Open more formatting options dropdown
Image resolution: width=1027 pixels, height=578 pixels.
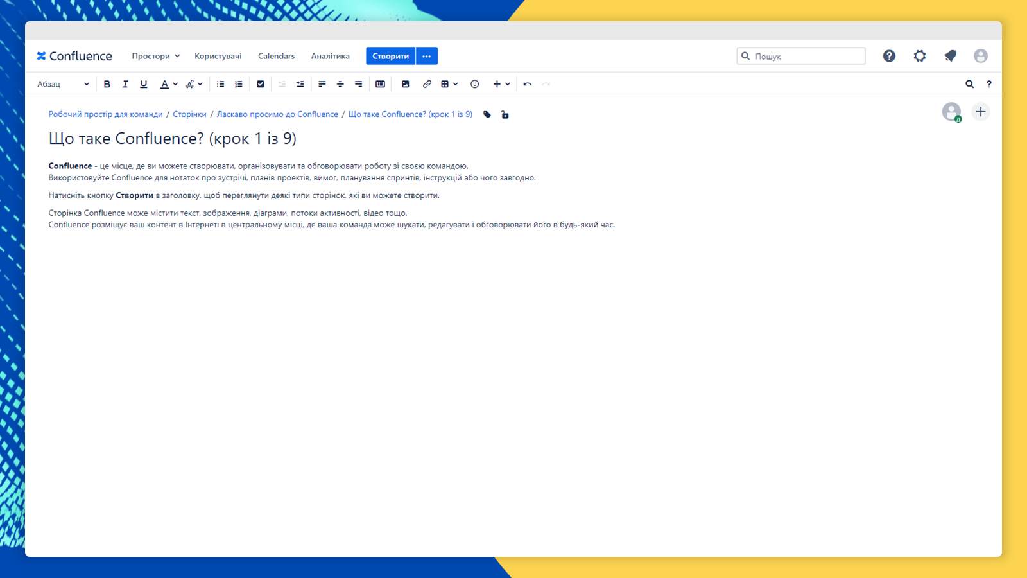[x=194, y=84]
